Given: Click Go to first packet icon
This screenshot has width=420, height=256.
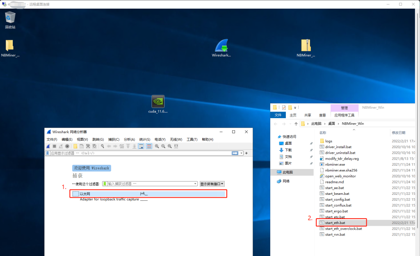Looking at the screenshot, I should [128, 146].
